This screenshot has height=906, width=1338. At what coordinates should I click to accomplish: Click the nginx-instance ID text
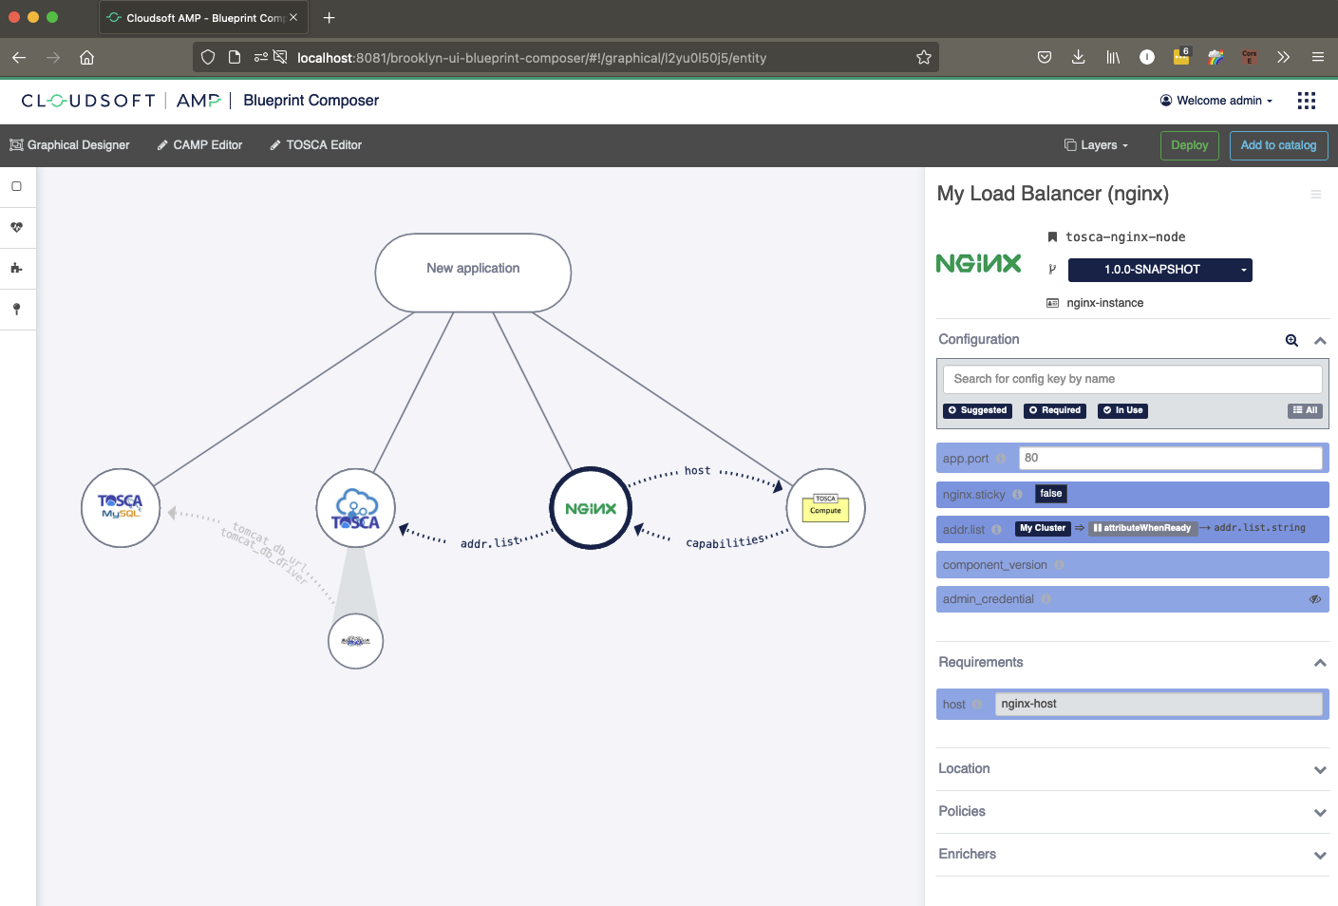click(1105, 303)
